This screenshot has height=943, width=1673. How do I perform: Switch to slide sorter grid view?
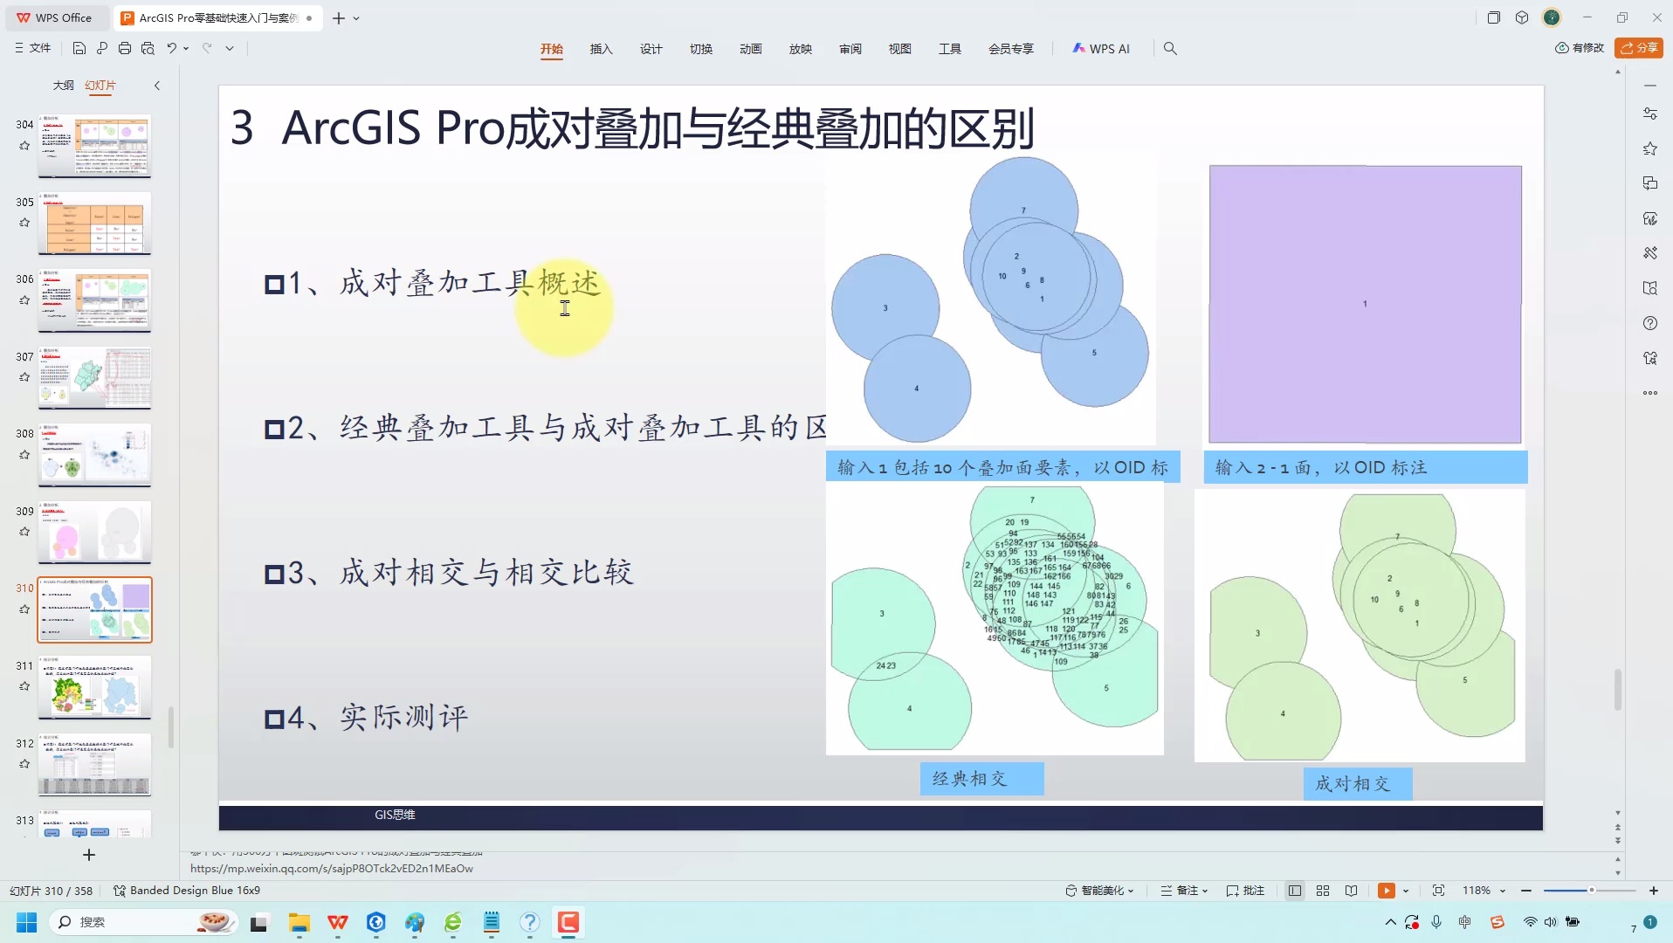(1323, 891)
